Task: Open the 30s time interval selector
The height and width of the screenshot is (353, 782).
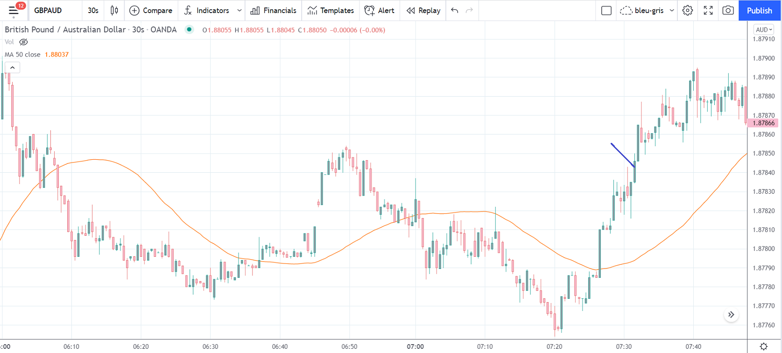Action: click(93, 10)
